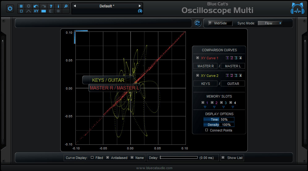Click the magnifier zoom icon
Viewport: 308px width, 171px height.
[66, 6]
